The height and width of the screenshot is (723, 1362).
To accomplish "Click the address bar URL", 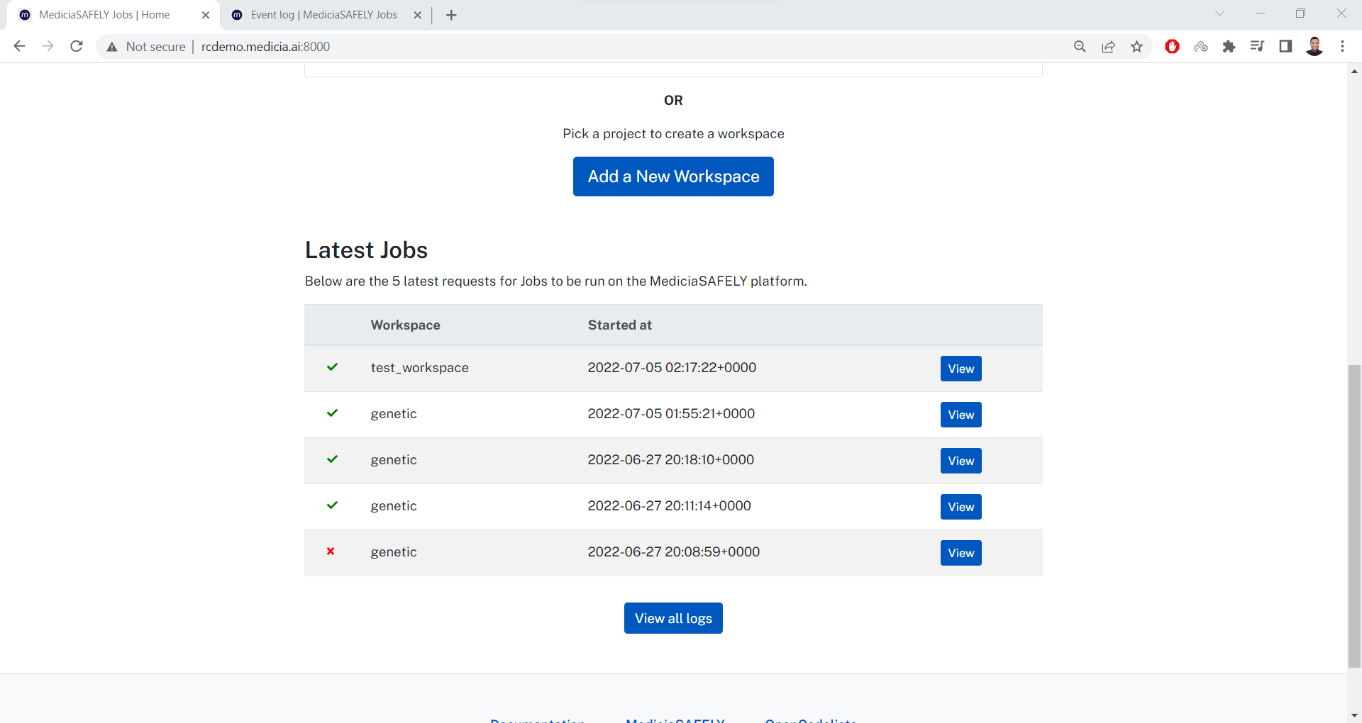I will tap(265, 47).
